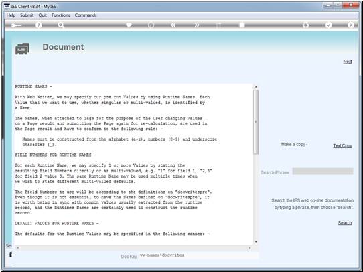Click the Doc Key field

pyautogui.click(x=199, y=255)
